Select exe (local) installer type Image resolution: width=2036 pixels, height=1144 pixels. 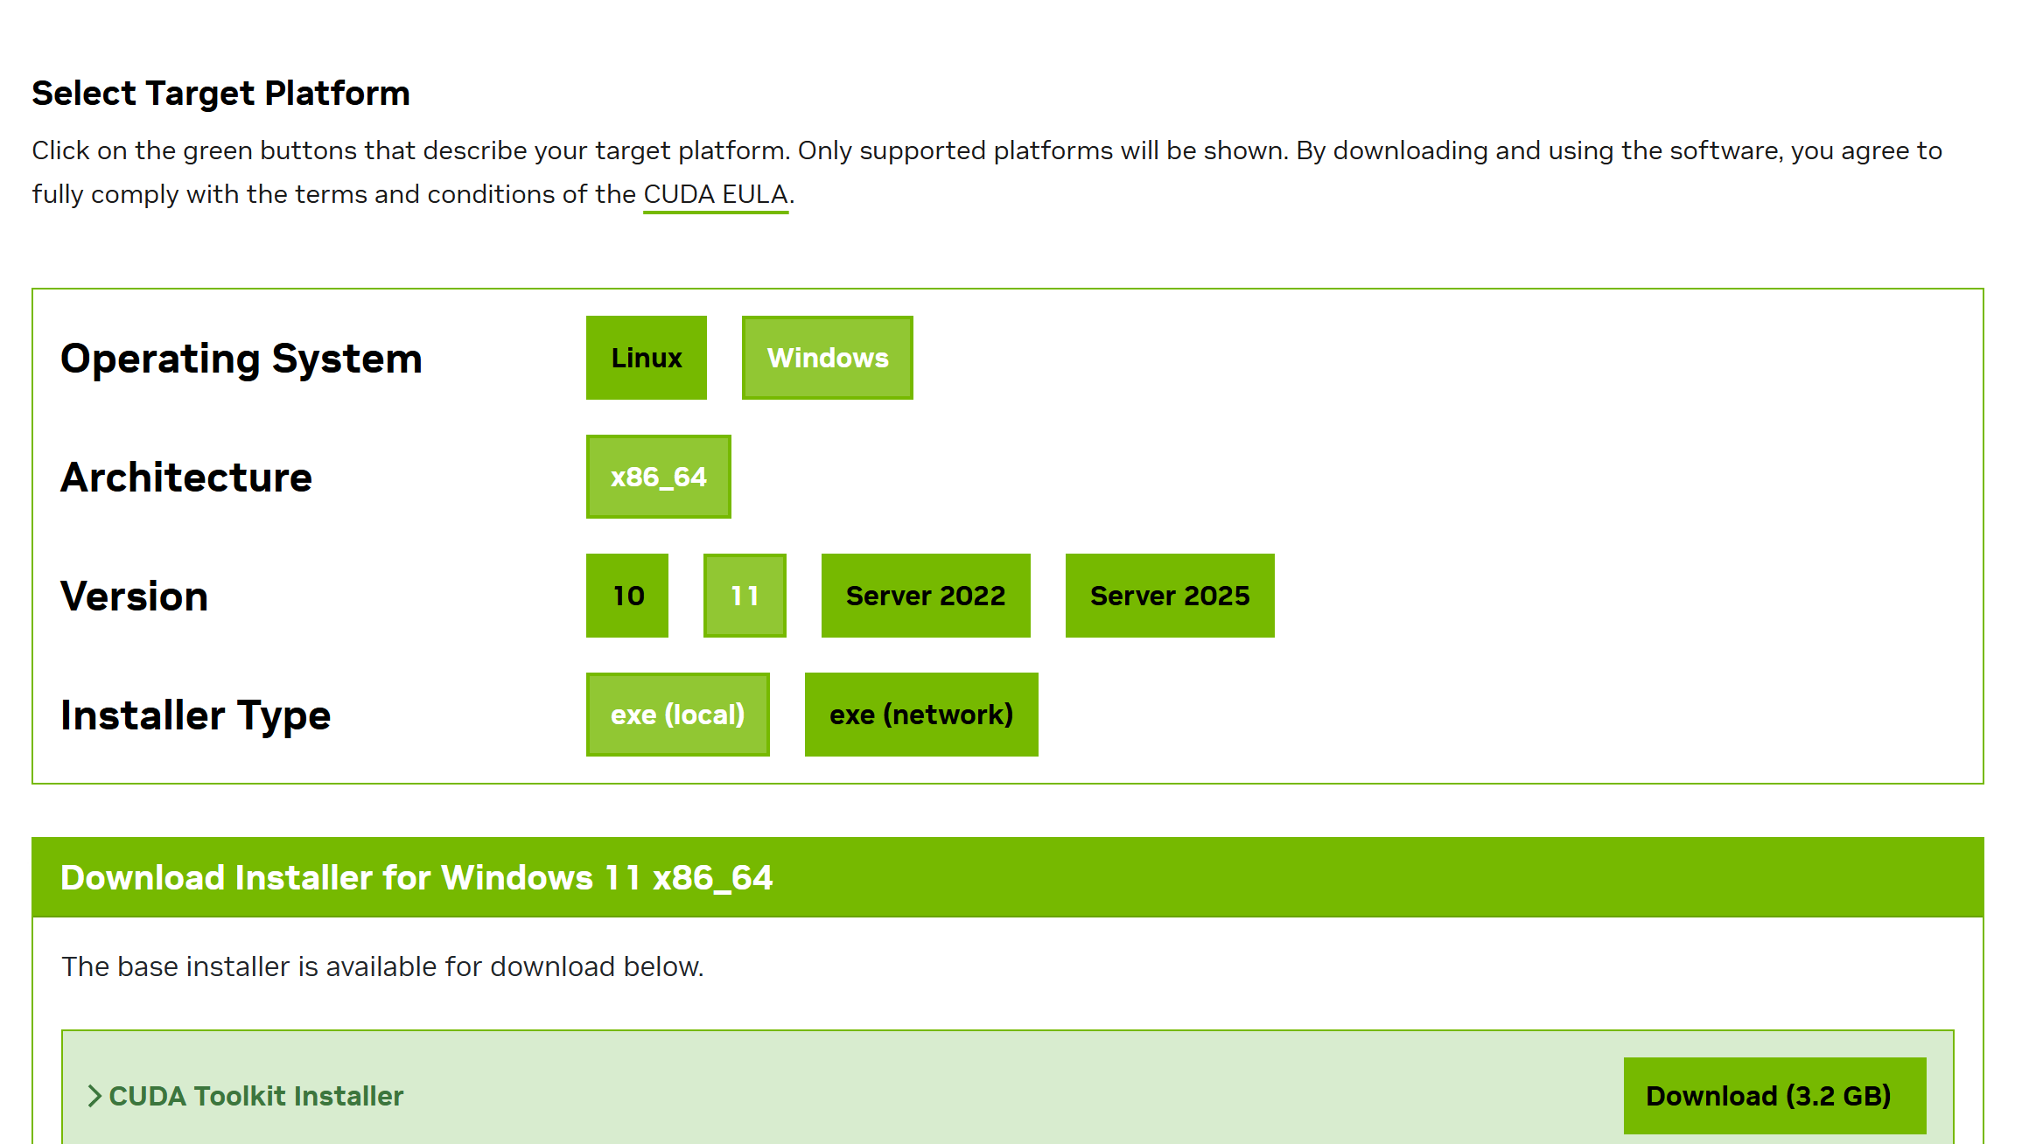coord(677,715)
